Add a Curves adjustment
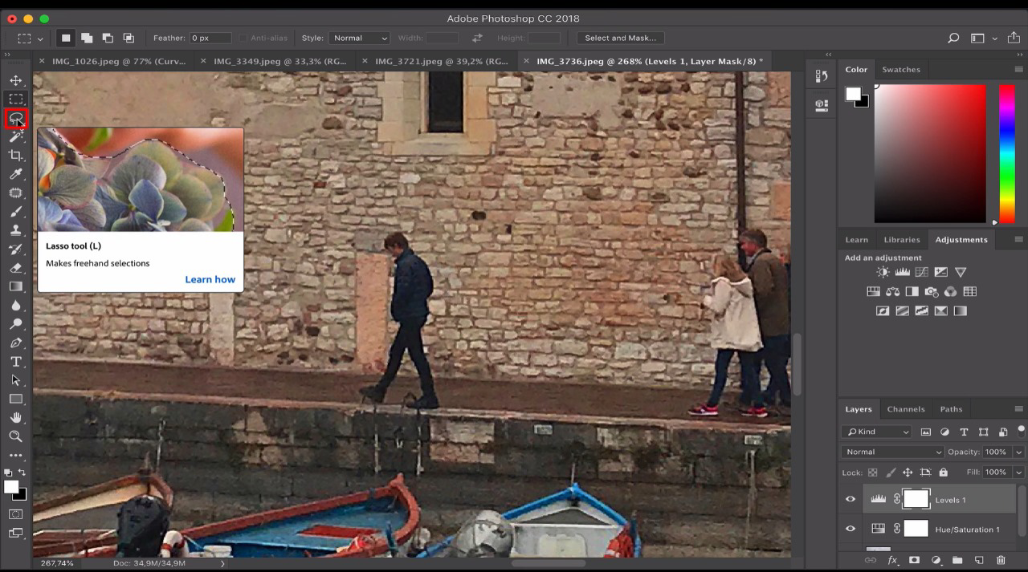The width and height of the screenshot is (1028, 572). [x=921, y=272]
